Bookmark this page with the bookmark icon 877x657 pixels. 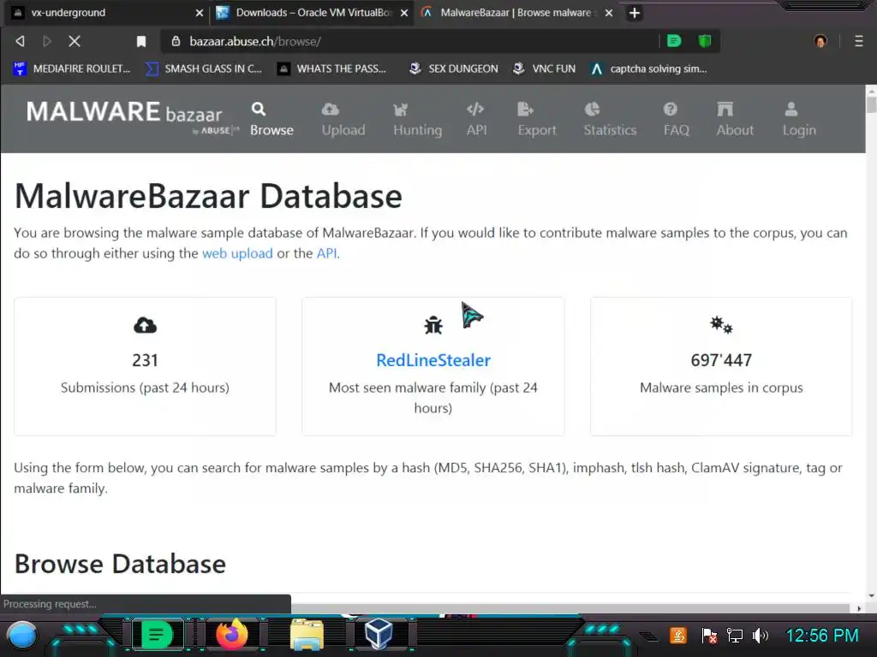point(141,41)
